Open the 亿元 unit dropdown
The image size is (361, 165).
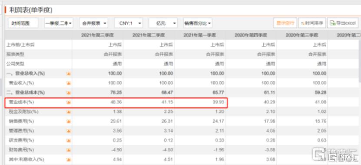coord(163,23)
